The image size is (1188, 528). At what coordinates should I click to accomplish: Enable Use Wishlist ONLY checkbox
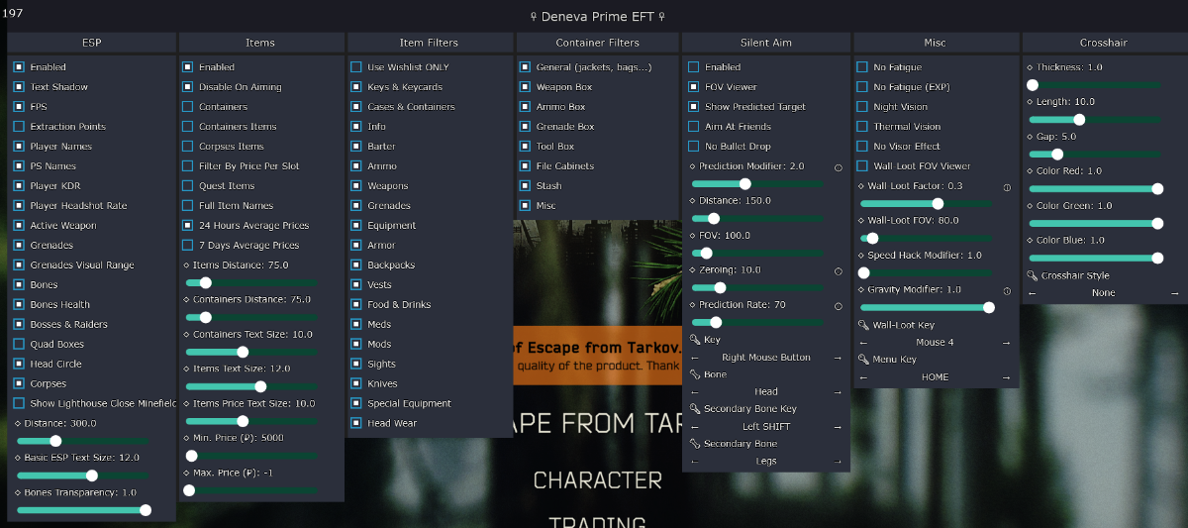[x=356, y=67]
